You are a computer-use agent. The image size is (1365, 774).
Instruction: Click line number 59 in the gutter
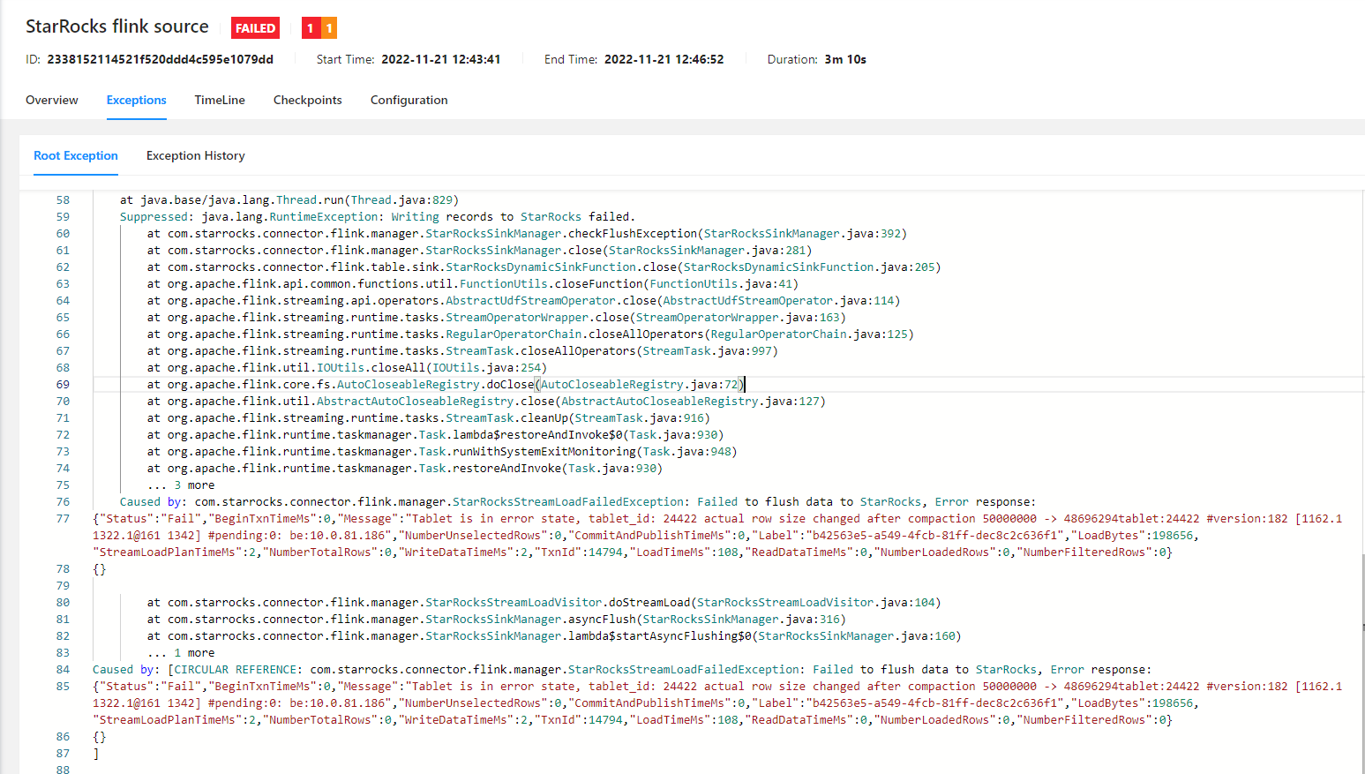coord(63,217)
